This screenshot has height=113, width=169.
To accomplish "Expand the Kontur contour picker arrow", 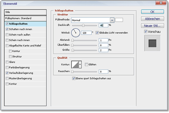I will pyautogui.click(x=81, y=64).
